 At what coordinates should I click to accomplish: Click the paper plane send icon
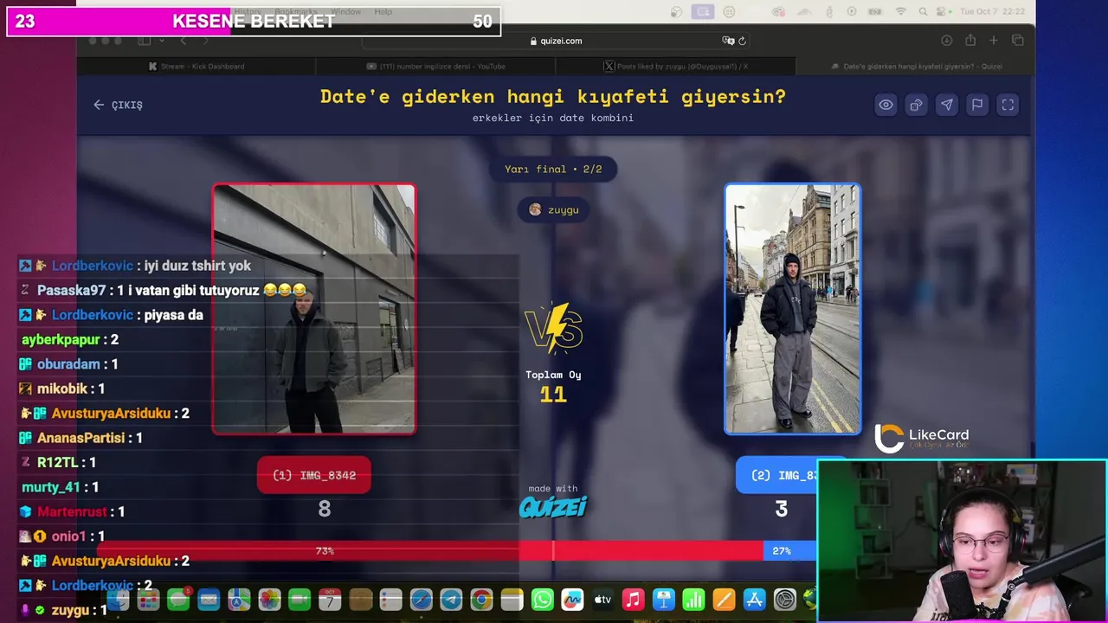(x=947, y=105)
